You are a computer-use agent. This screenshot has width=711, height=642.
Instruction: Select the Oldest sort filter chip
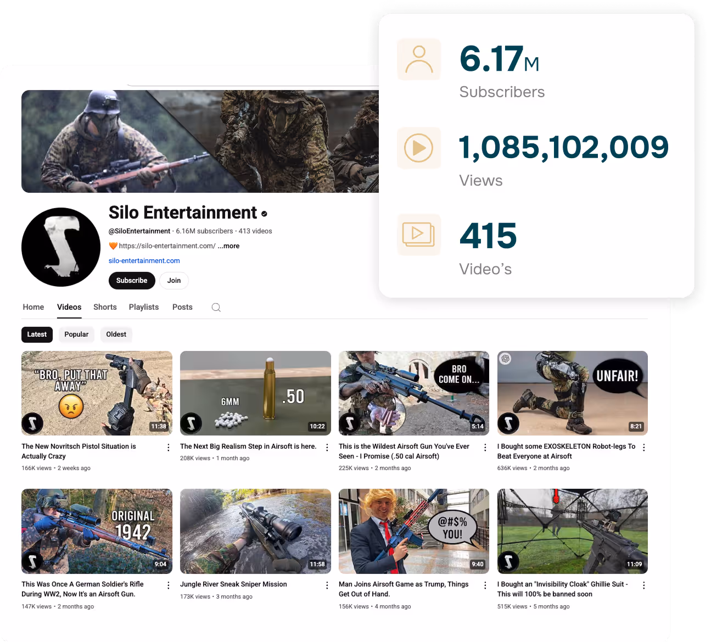(x=116, y=334)
